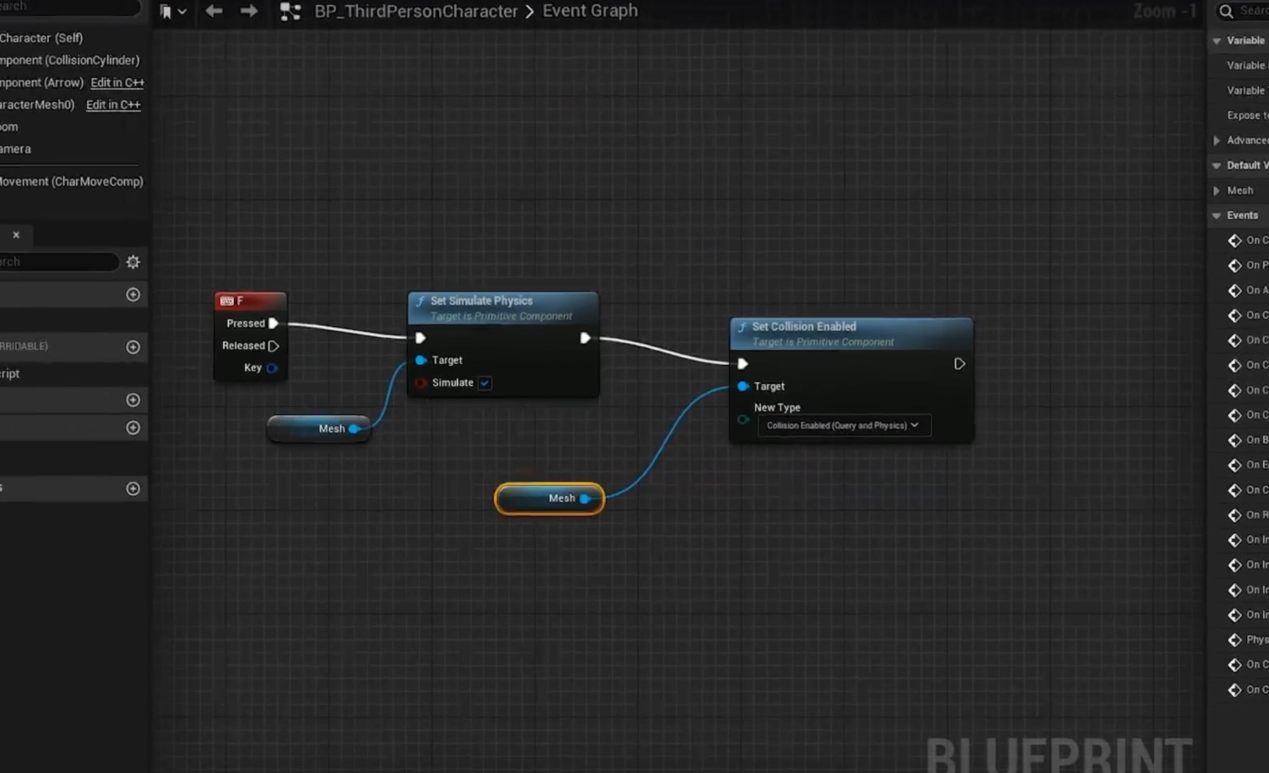This screenshot has width=1269, height=773.
Task: Open the settings gear in My Blueprint panel
Action: point(133,262)
